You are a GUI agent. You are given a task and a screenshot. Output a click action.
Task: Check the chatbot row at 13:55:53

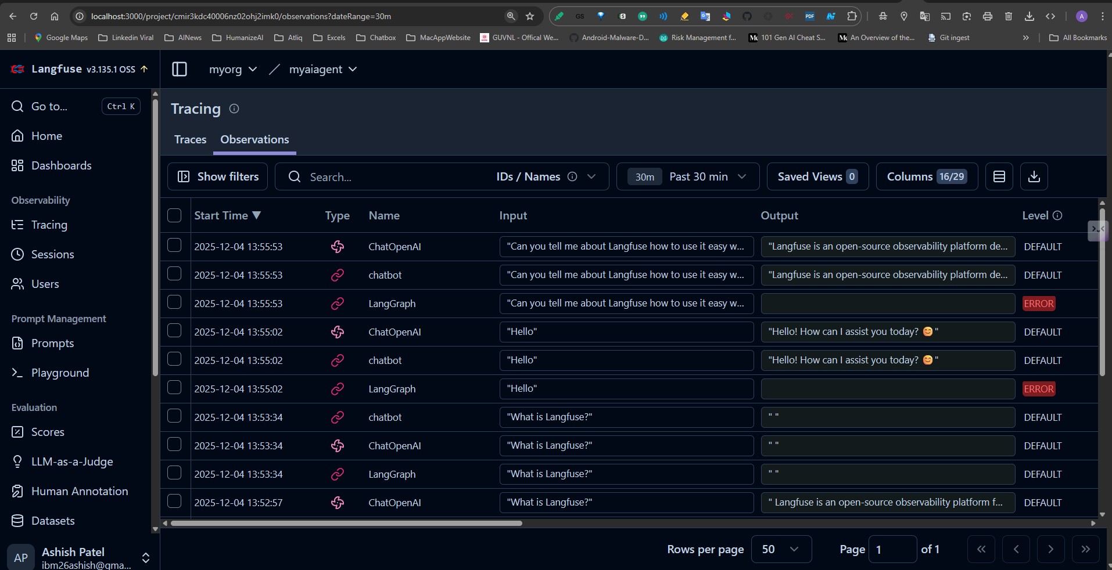[174, 273]
